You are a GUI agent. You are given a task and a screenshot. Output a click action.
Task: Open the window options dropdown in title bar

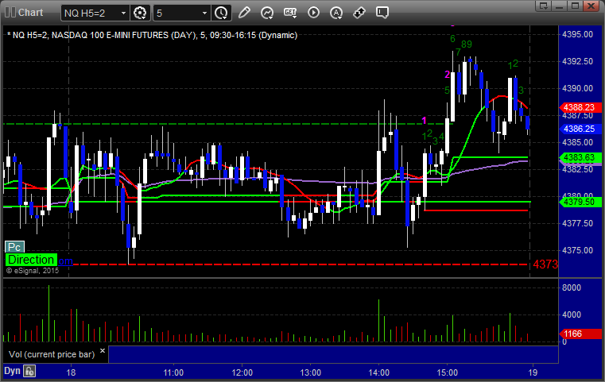coord(544,6)
